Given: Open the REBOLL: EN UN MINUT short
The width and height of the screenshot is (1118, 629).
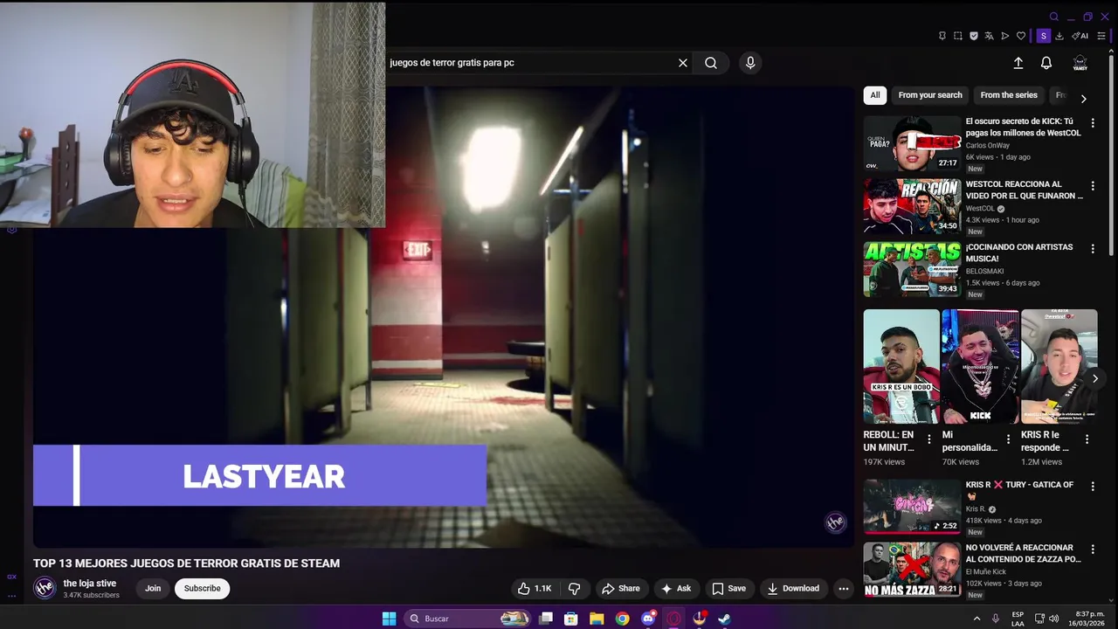Looking at the screenshot, I should click(901, 367).
